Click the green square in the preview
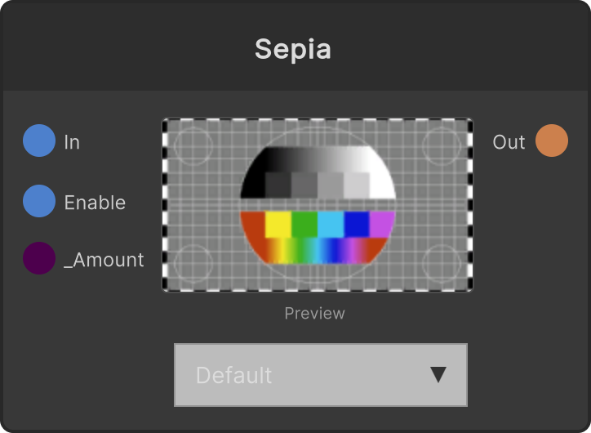Viewport: 591px width, 433px height. 304,225
